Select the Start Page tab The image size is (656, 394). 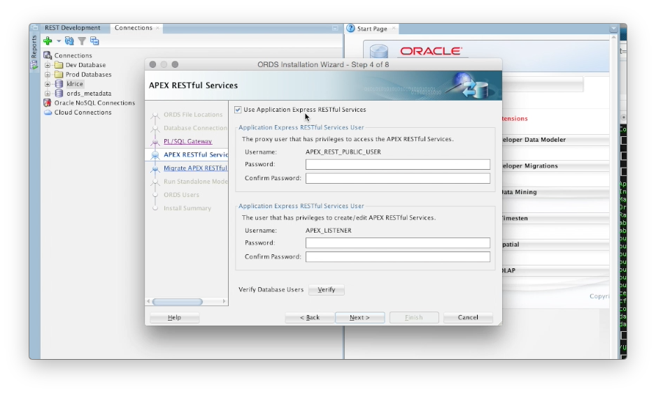coord(372,29)
